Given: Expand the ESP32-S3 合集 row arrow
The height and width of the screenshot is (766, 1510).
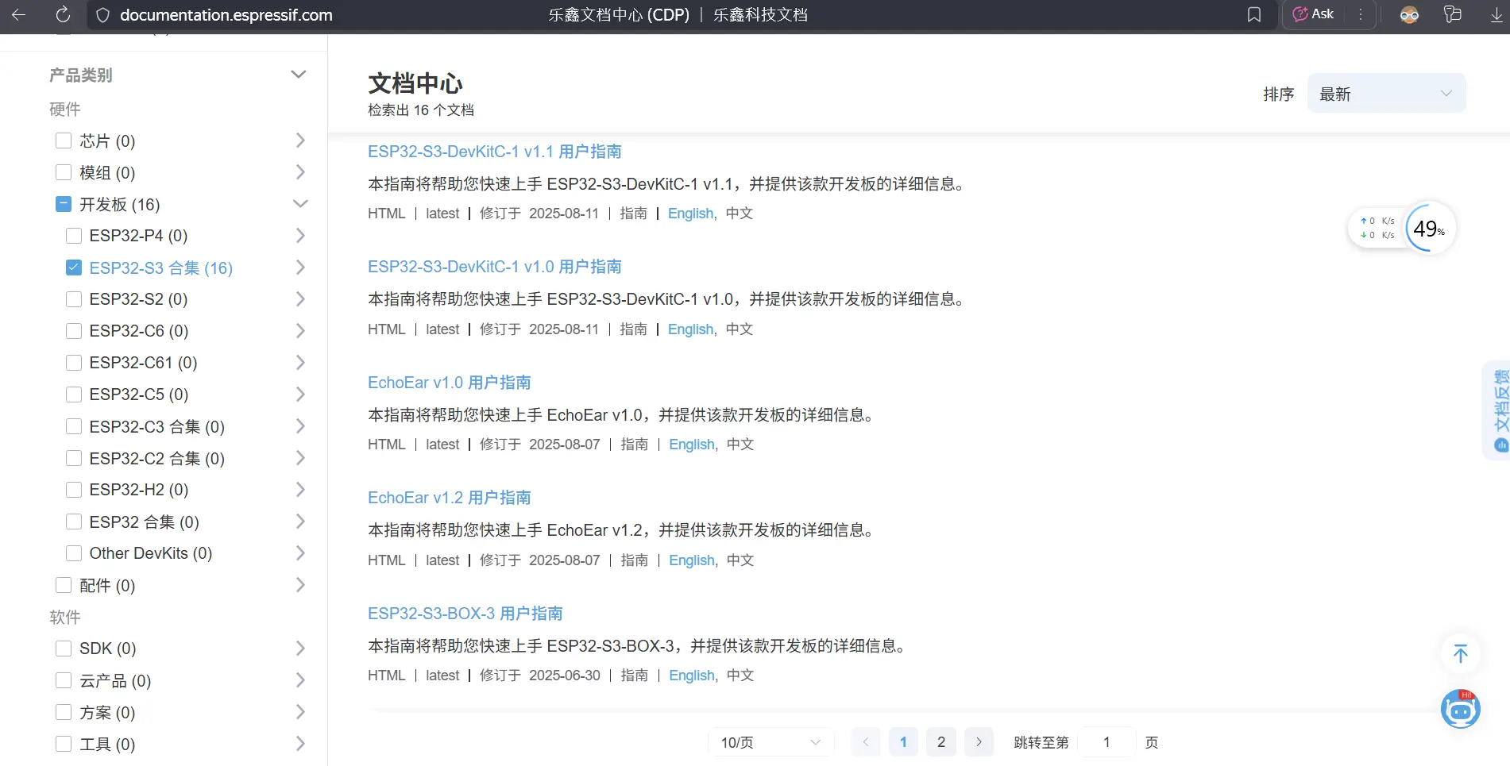Looking at the screenshot, I should click(x=300, y=268).
